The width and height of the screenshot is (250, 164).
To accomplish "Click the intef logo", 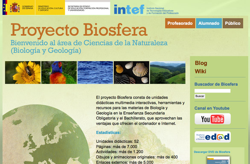I will coord(129,9).
